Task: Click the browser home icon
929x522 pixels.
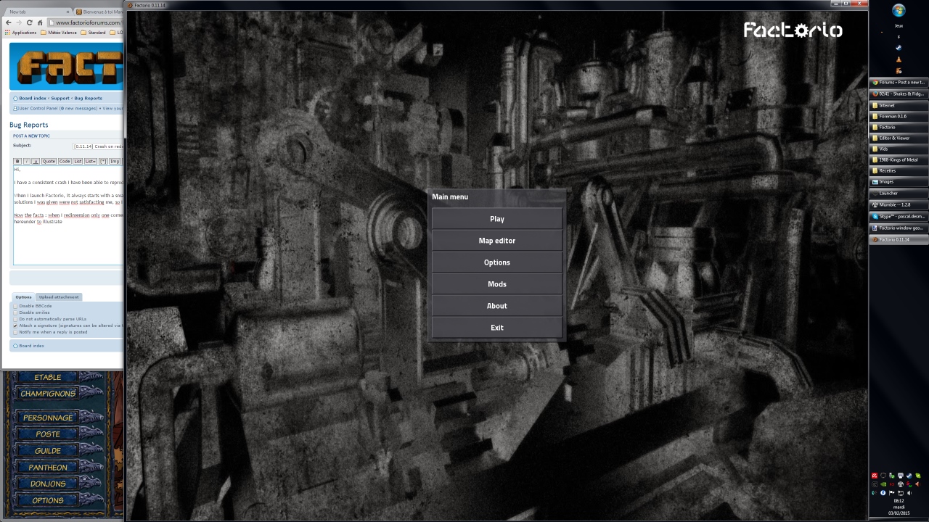Action: point(40,22)
